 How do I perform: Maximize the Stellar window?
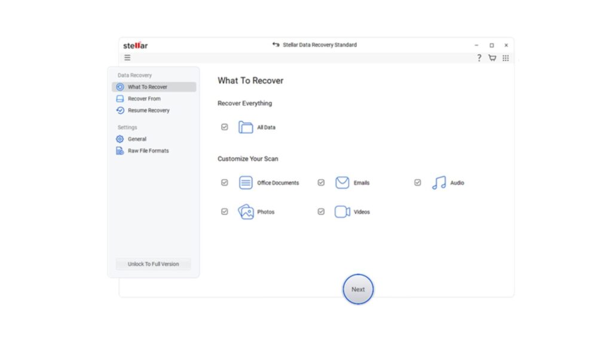[x=491, y=45]
